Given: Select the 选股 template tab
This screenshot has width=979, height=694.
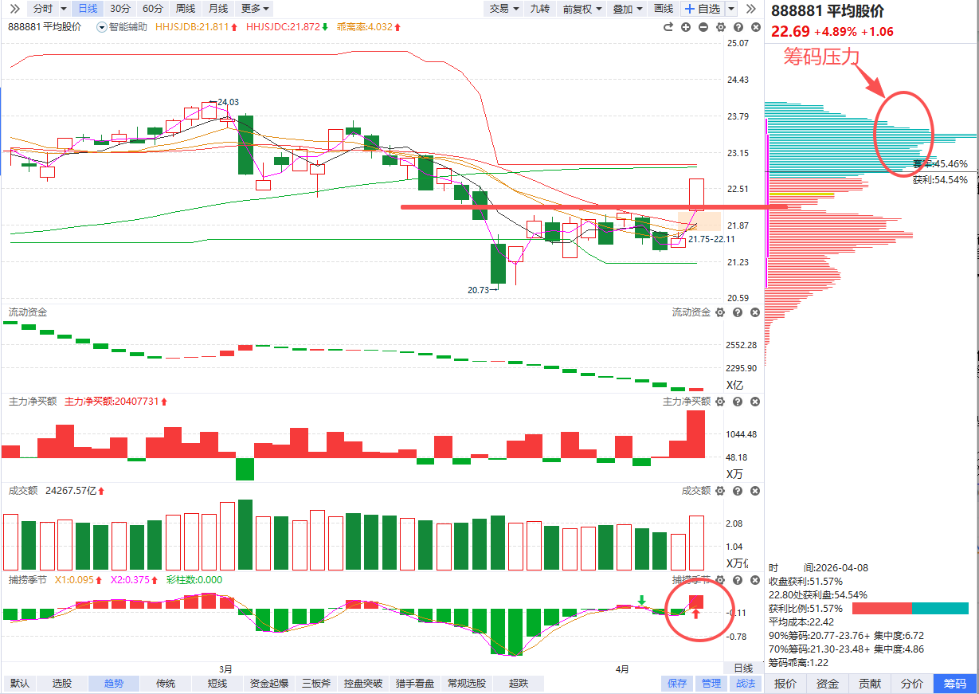Looking at the screenshot, I should coord(62,684).
